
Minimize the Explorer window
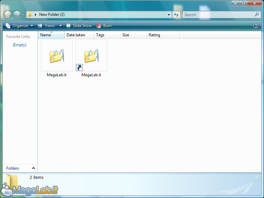pyautogui.click(x=236, y=3)
